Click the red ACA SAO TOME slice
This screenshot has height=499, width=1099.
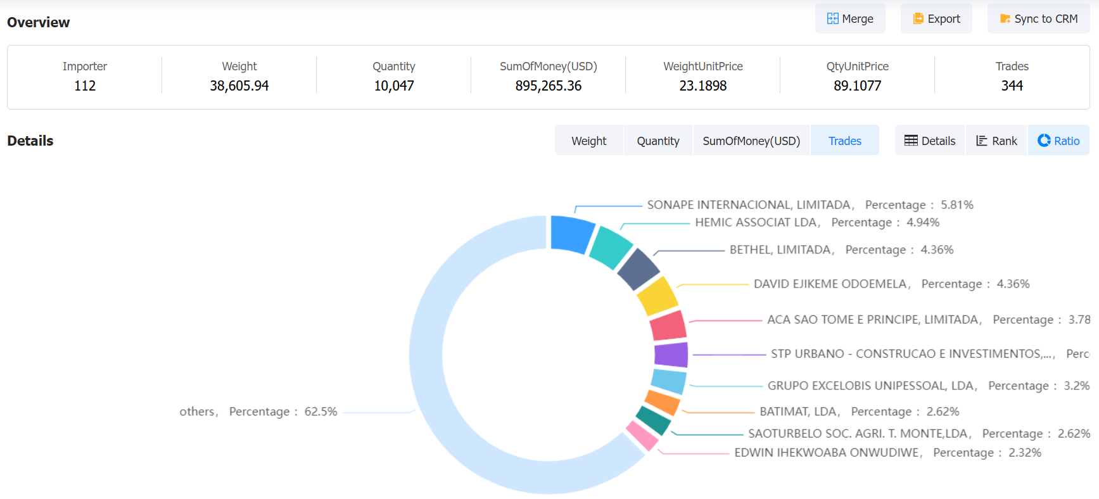[x=669, y=325]
